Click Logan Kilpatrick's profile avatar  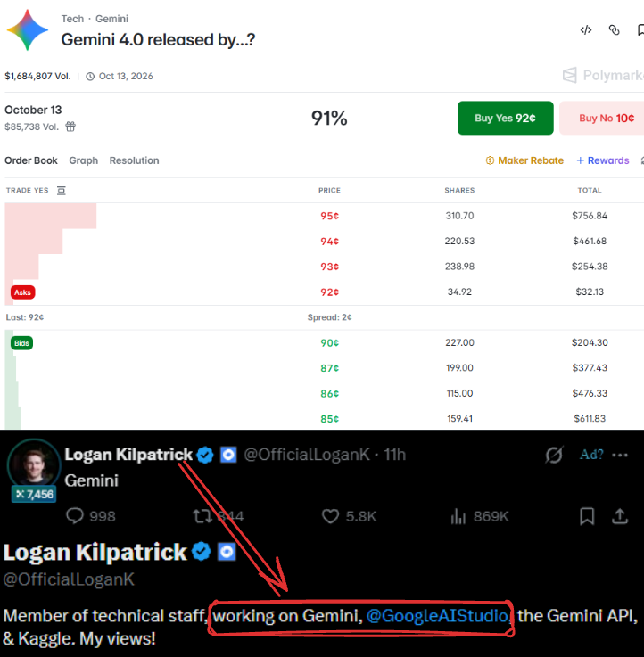pyautogui.click(x=34, y=465)
